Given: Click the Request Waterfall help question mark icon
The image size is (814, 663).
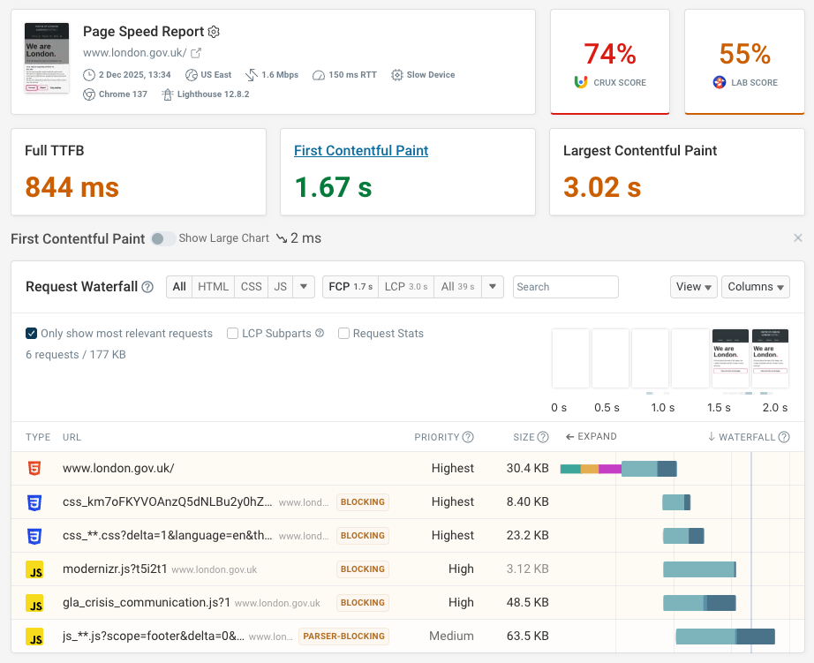Looking at the screenshot, I should tap(147, 287).
